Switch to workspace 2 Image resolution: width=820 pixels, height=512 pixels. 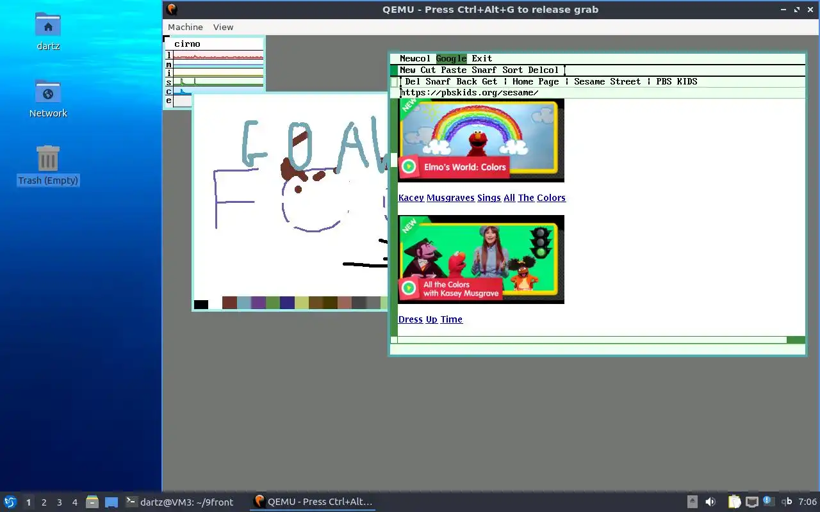point(44,502)
